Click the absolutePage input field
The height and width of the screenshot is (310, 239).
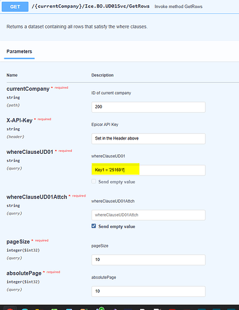(149, 291)
